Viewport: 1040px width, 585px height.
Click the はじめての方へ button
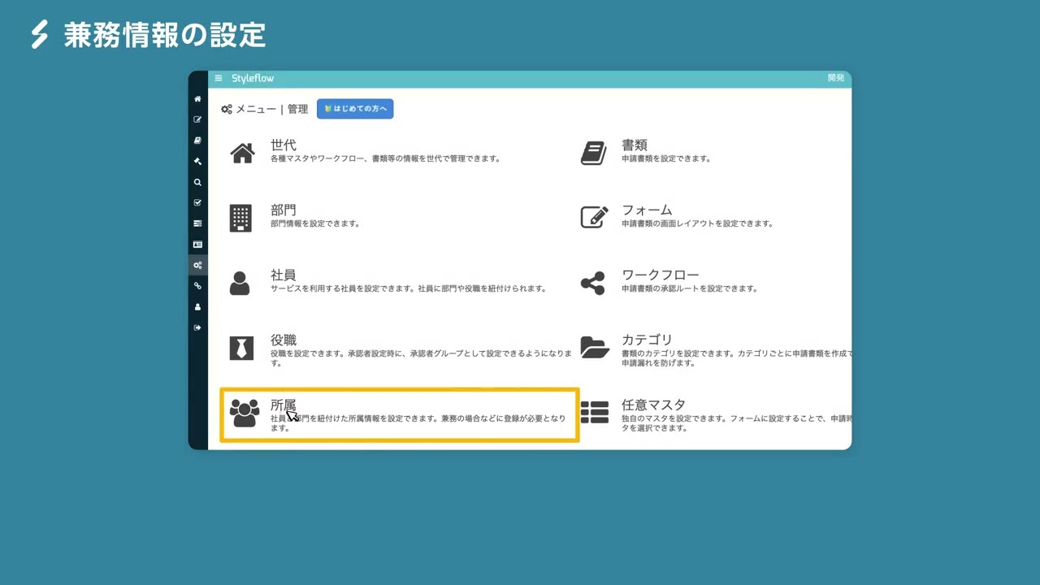tap(355, 109)
